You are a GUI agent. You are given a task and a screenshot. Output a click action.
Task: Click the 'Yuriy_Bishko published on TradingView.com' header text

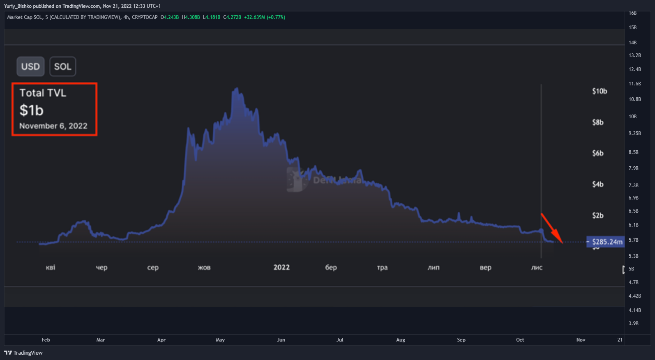coord(52,6)
